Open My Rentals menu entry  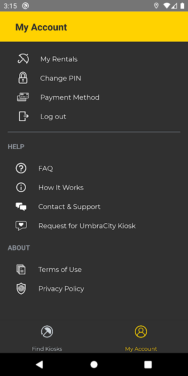coord(59,59)
